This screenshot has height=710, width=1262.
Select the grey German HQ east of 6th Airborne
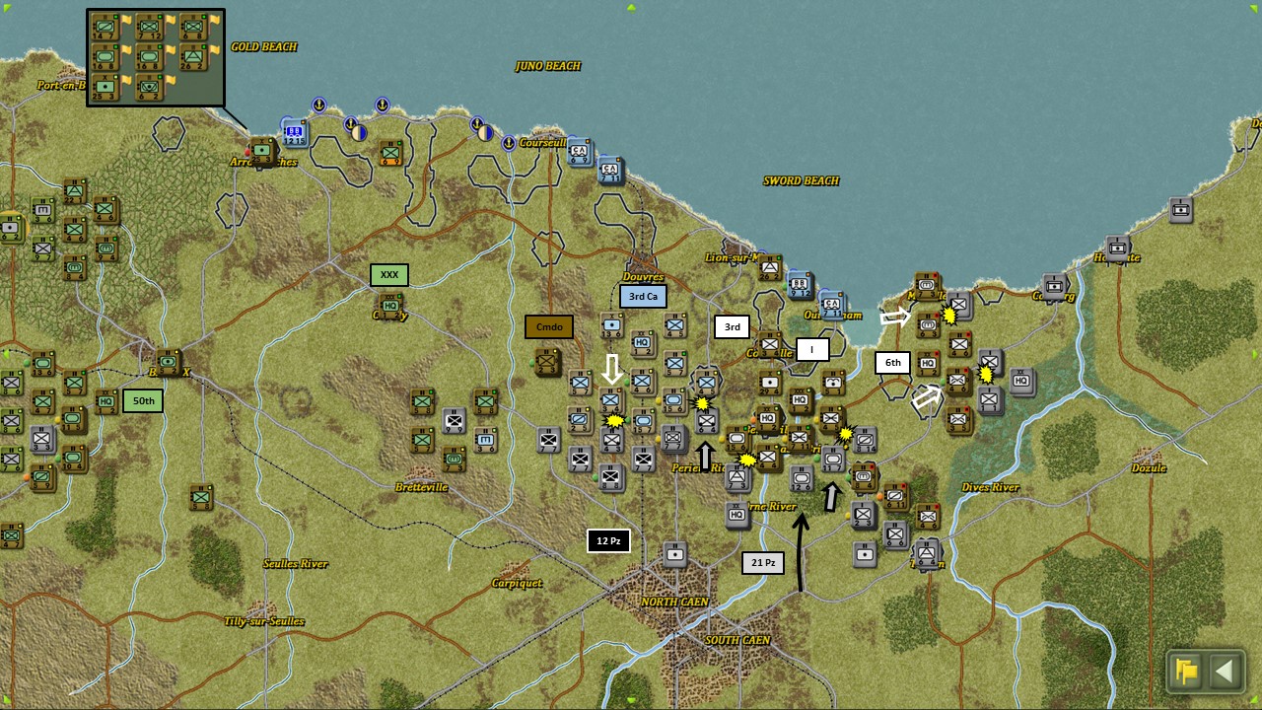coord(1021,381)
